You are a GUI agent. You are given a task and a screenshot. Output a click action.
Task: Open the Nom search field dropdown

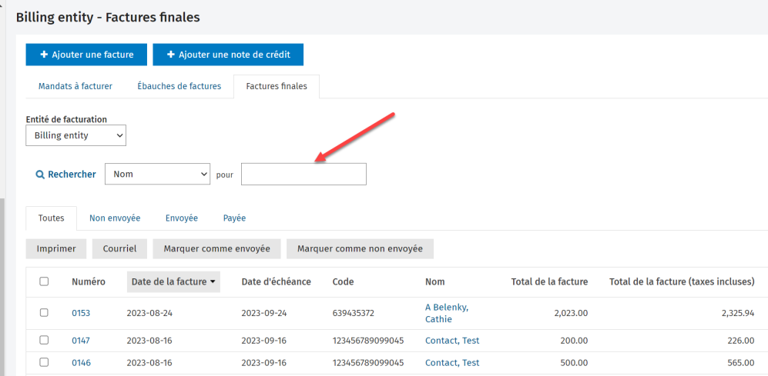[157, 174]
